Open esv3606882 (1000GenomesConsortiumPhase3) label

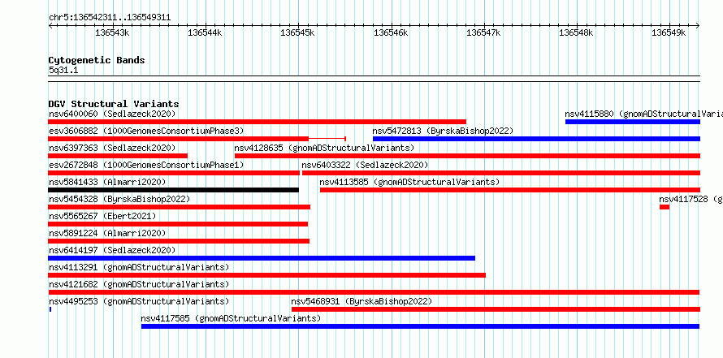pyautogui.click(x=146, y=131)
